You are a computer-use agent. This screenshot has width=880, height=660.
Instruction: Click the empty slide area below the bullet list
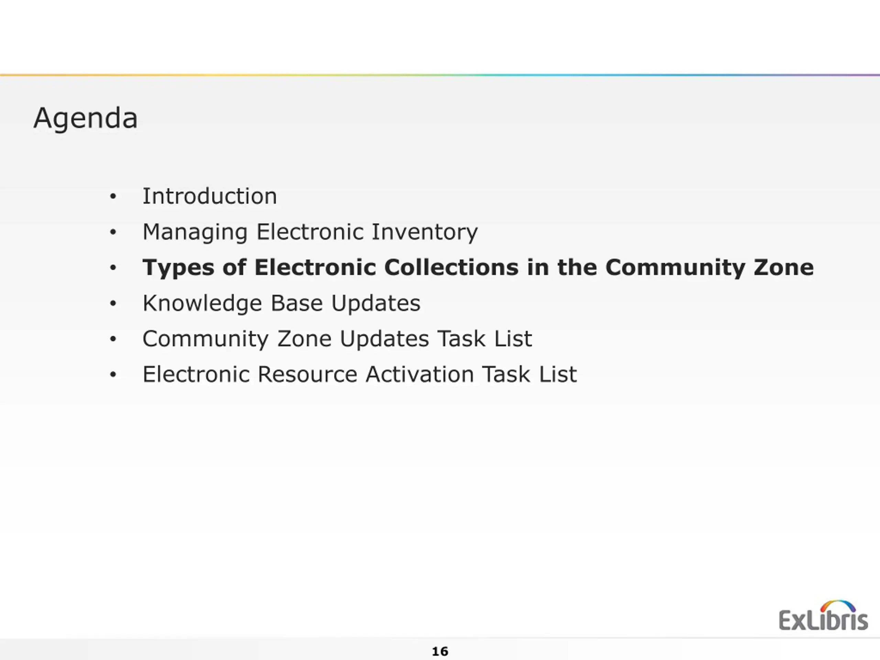pyautogui.click(x=398, y=497)
